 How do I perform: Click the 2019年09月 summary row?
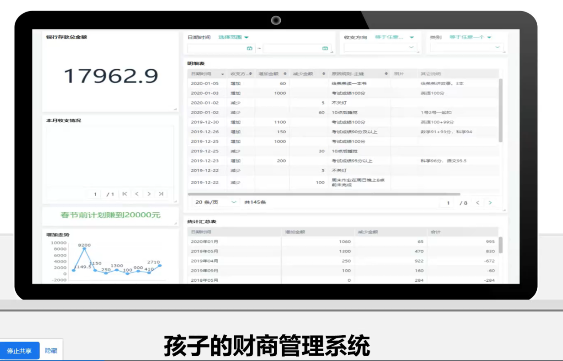[343, 271]
